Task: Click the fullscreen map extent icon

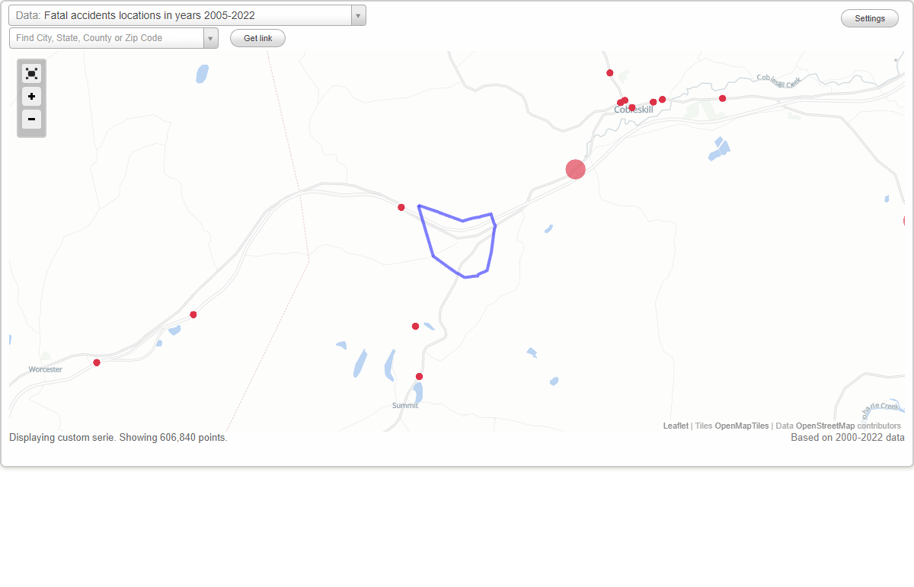Action: pos(31,73)
